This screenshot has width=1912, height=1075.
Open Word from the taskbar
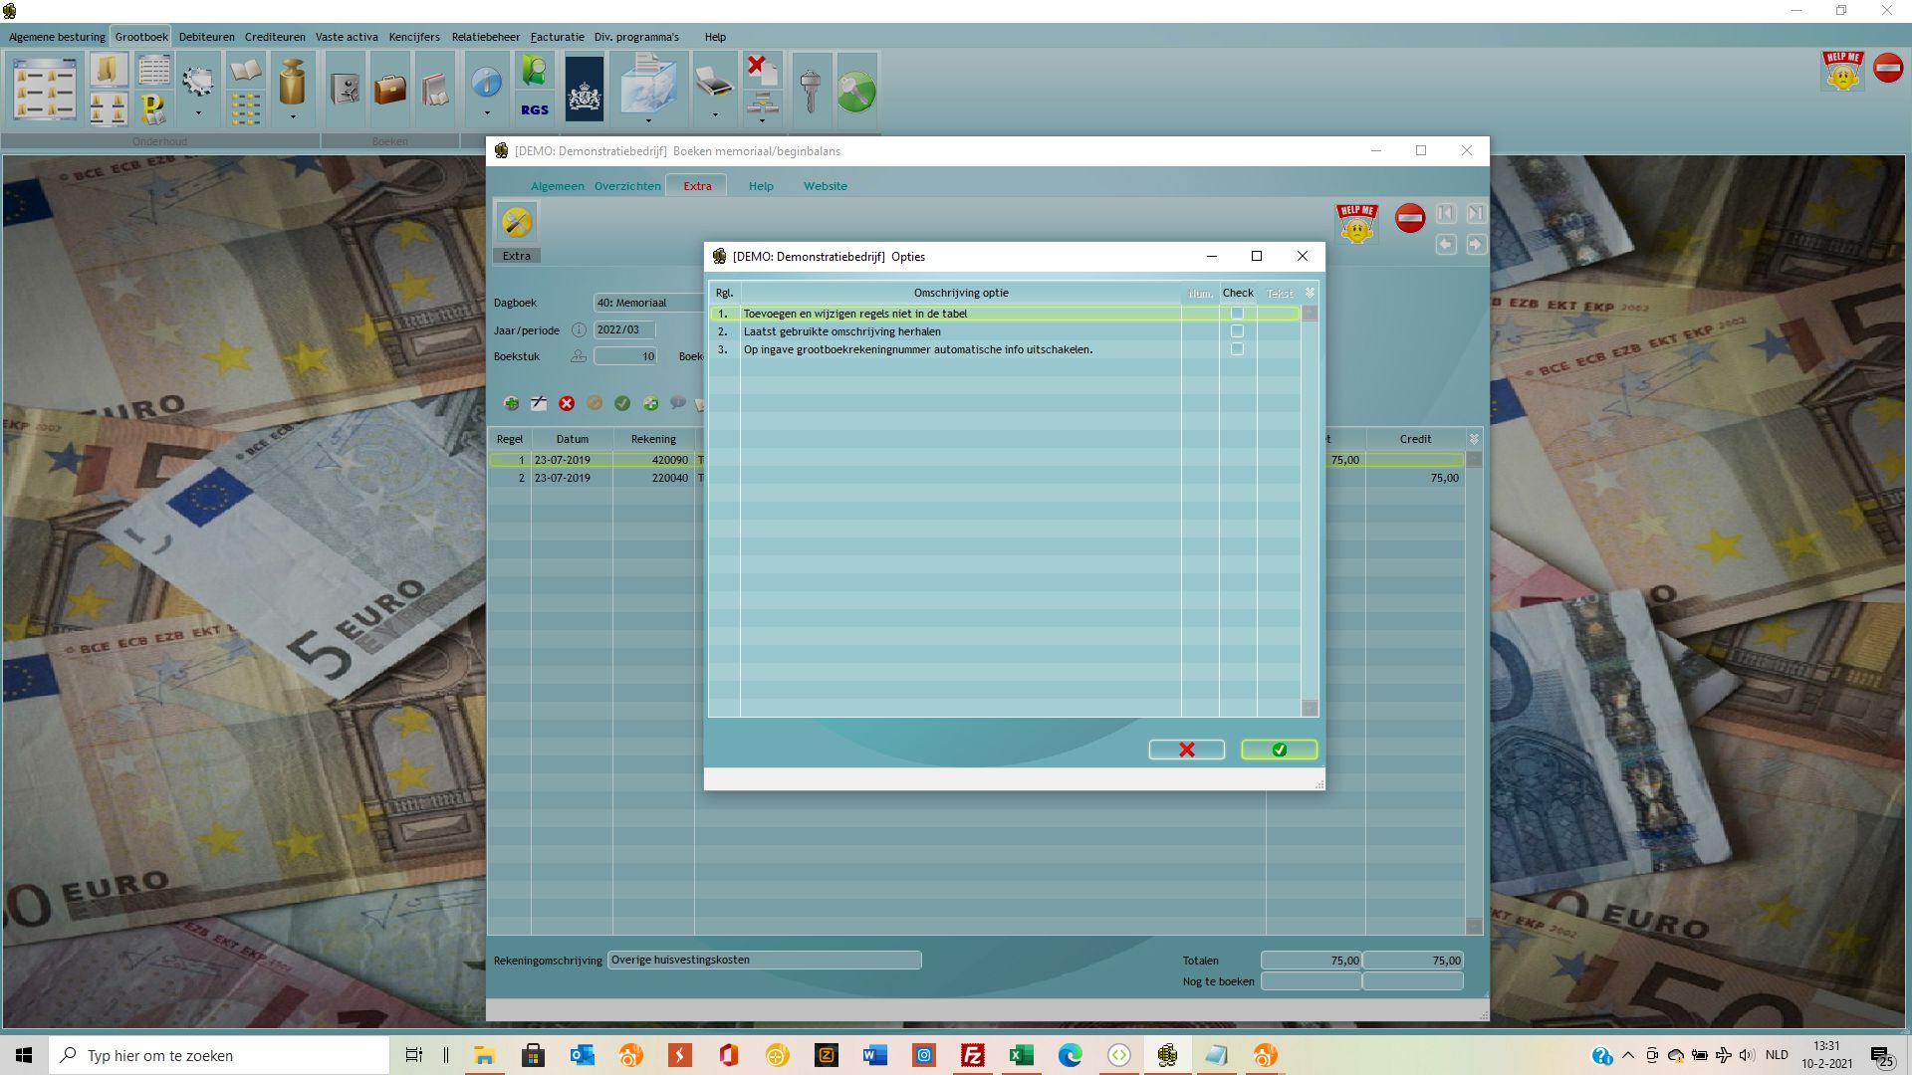point(874,1055)
